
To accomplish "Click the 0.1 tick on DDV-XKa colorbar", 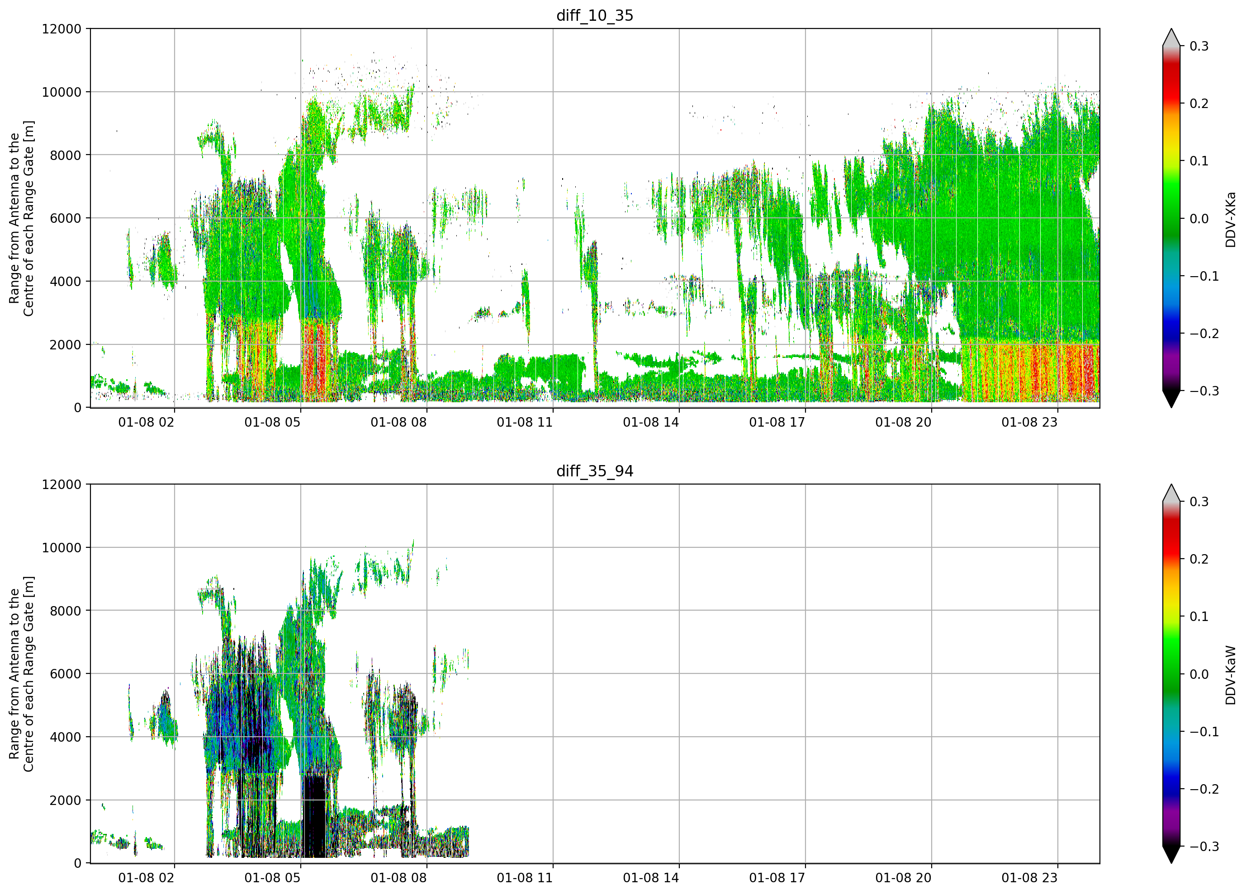I will tap(1199, 161).
